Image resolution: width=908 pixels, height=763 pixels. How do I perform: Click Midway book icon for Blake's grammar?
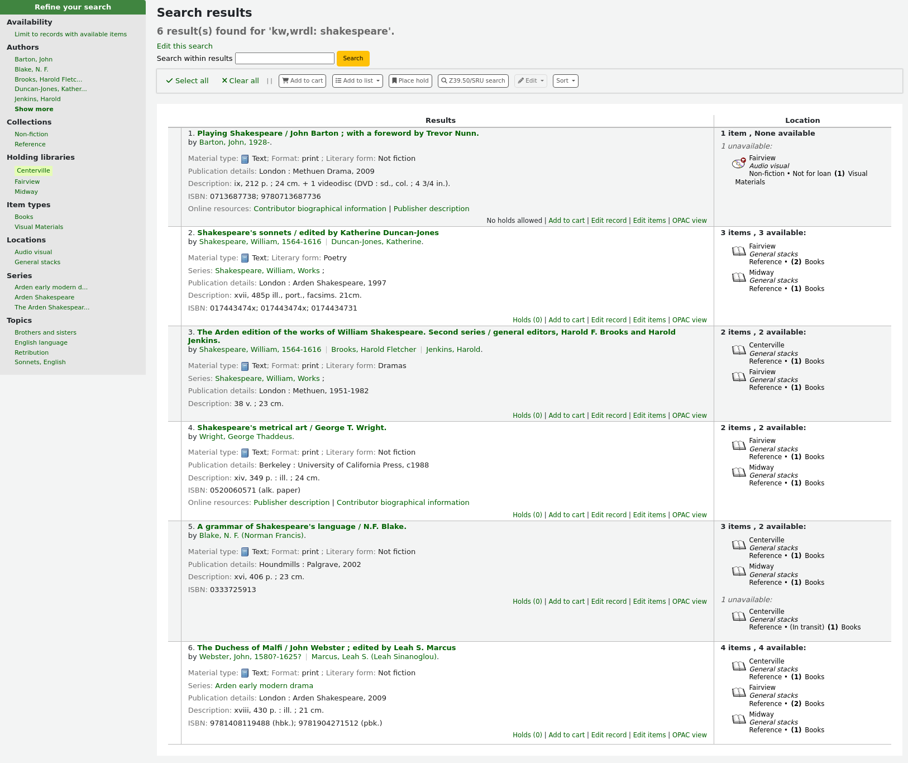[739, 571]
